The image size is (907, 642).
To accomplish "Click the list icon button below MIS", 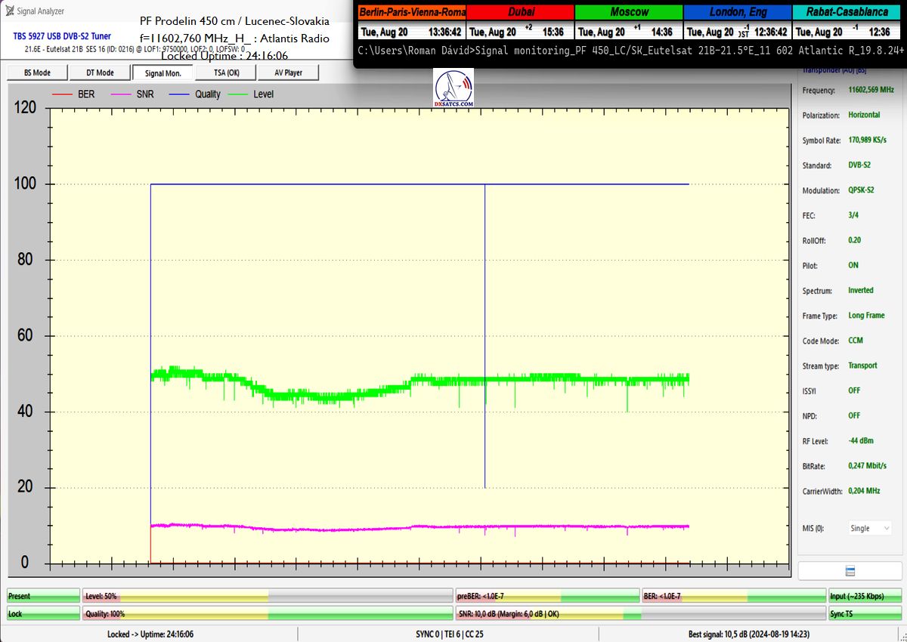I will pos(850,571).
